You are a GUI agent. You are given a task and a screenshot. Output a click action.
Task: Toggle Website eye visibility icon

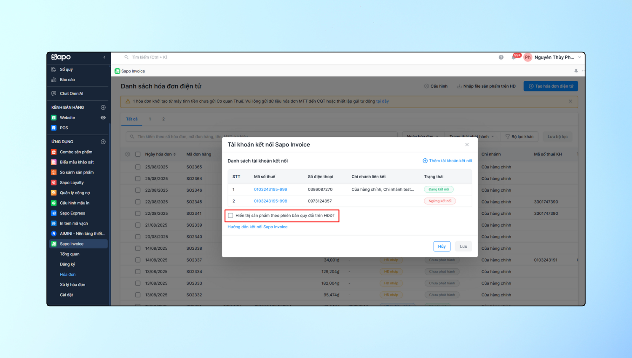[x=103, y=118]
